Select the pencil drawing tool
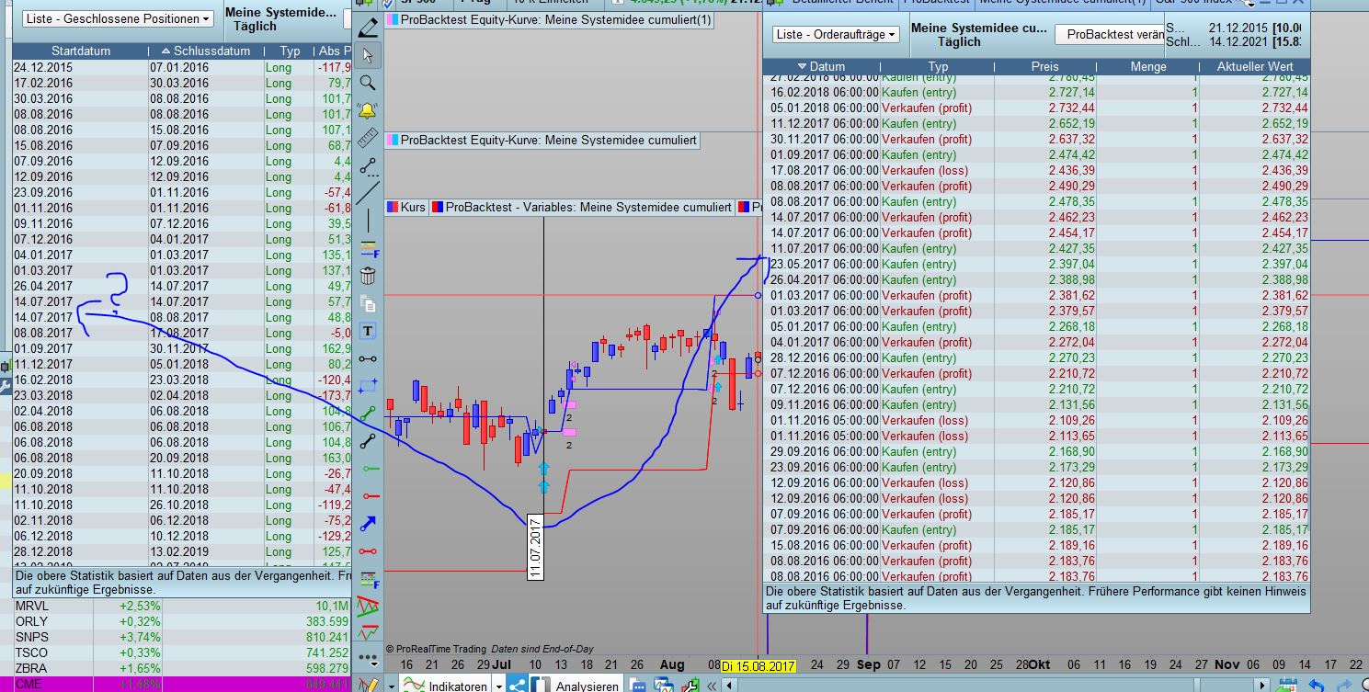The image size is (1369, 692). [x=369, y=28]
